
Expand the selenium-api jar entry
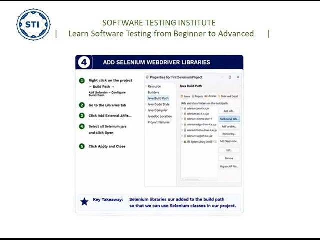182,114
